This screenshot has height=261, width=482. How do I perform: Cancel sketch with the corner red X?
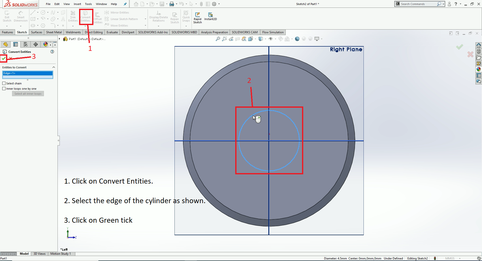pos(470,54)
